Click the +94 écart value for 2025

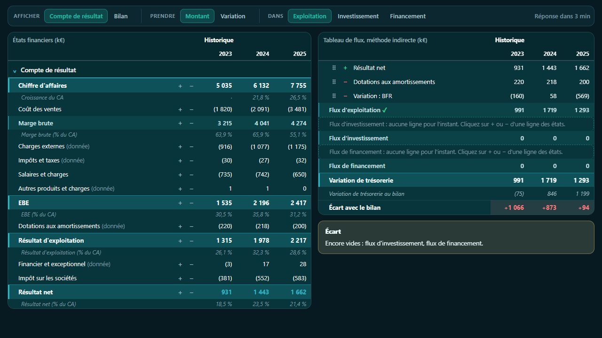tap(584, 207)
